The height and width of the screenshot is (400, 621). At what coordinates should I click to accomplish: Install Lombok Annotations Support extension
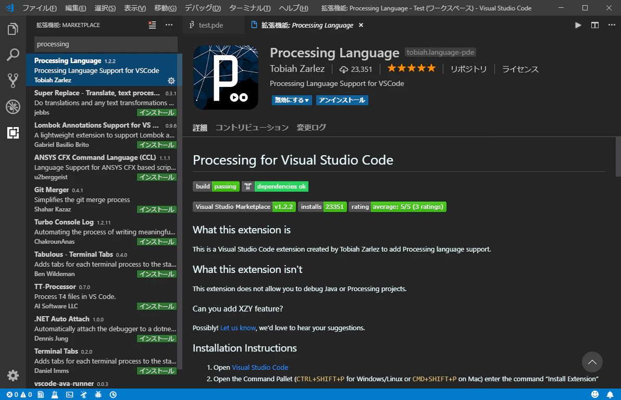point(157,145)
